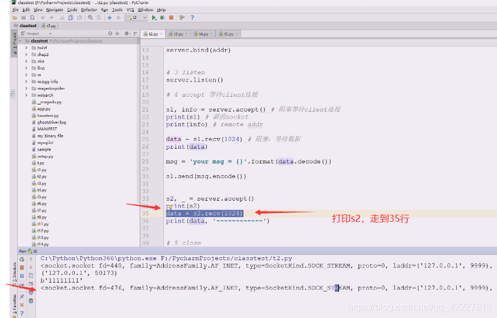Pin the Run tab
The image size is (497, 318).
click(x=22, y=297)
